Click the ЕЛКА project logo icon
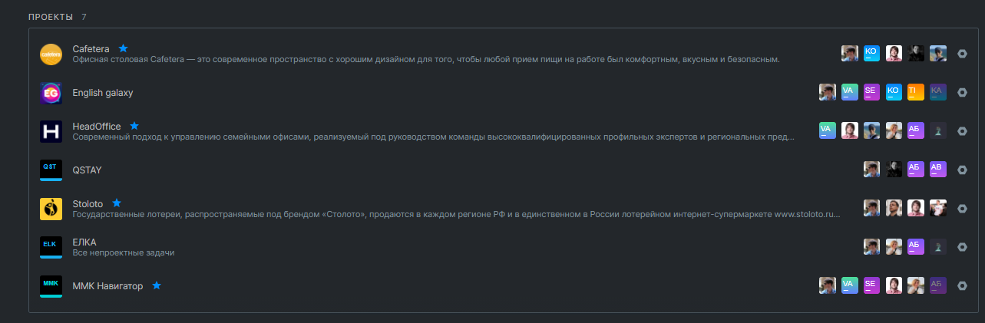 [x=51, y=247]
